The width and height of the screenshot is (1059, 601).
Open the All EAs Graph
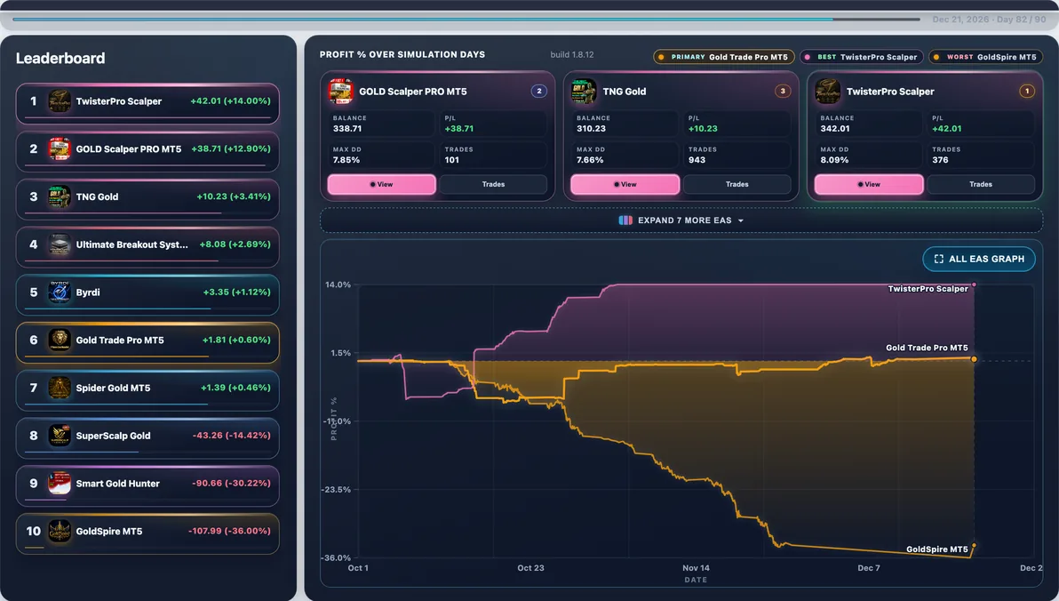[979, 259]
